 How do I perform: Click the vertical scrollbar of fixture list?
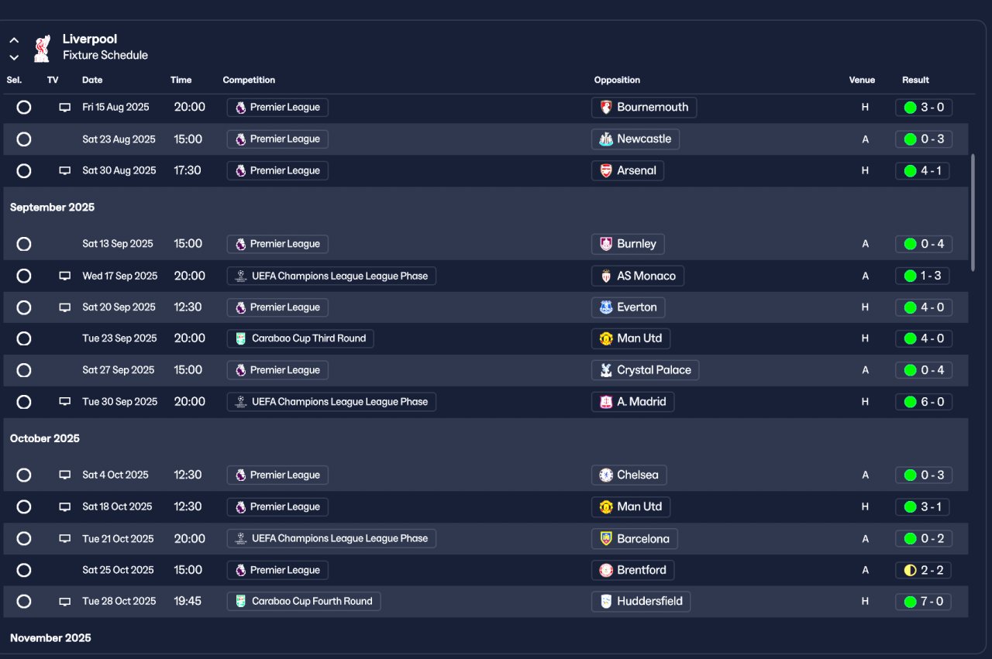(x=973, y=212)
